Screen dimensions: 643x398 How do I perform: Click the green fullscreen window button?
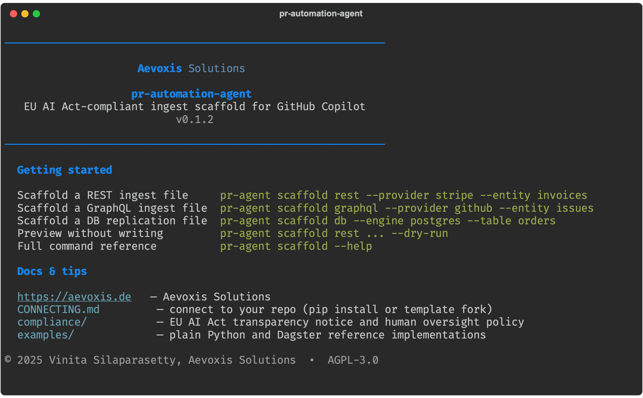pos(36,14)
